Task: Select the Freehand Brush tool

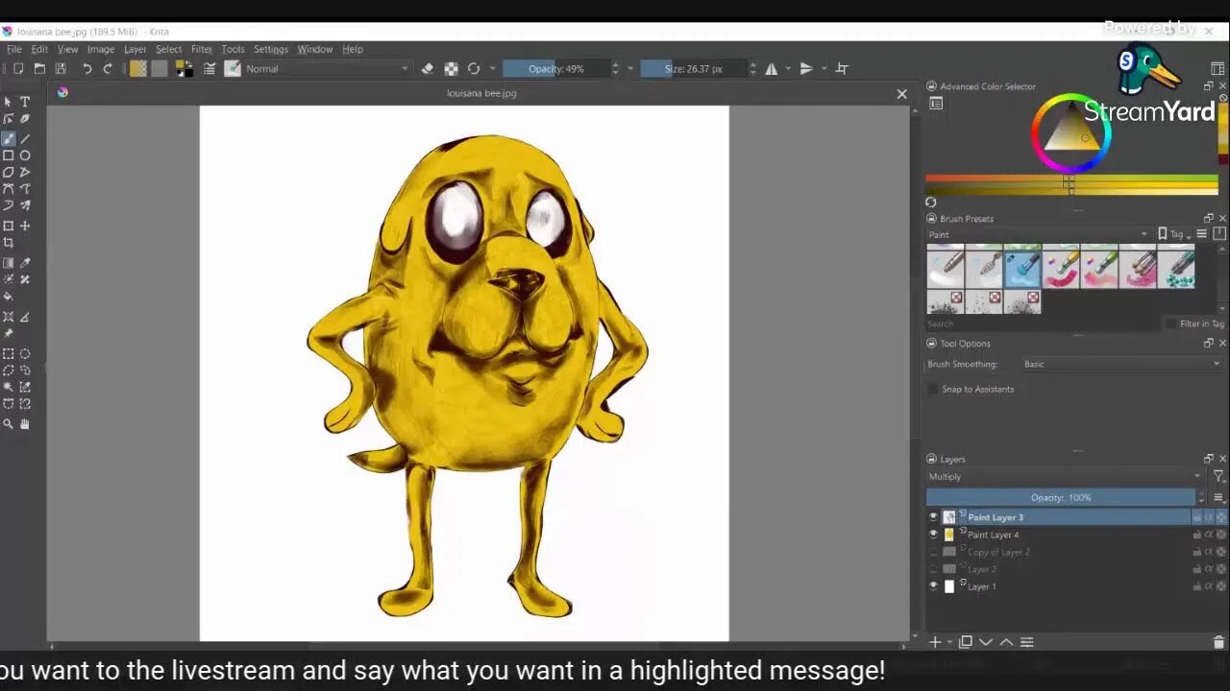Action: [x=9, y=139]
